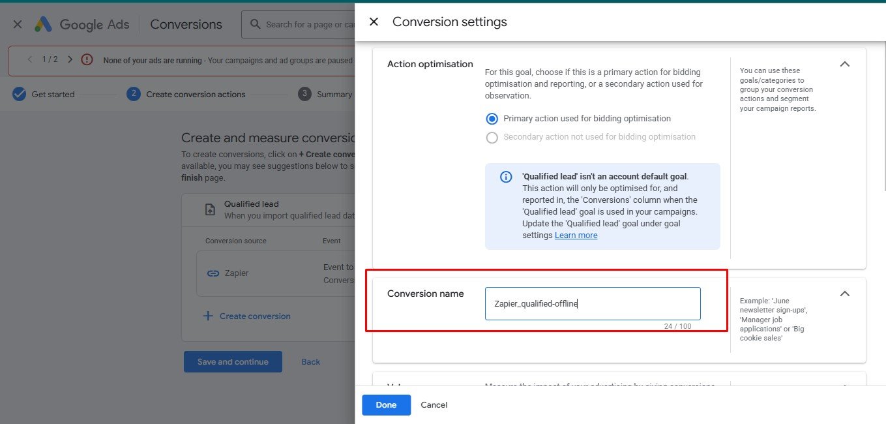Image resolution: width=886 pixels, height=424 pixels.
Task: Click the Get started checkmark icon
Action: click(x=19, y=94)
